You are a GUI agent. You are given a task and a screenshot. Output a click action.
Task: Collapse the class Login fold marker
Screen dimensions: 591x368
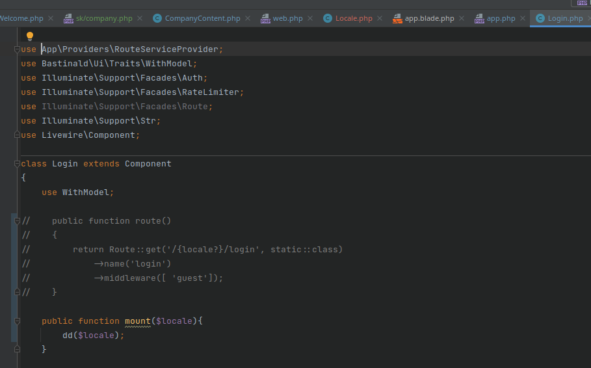coord(17,164)
